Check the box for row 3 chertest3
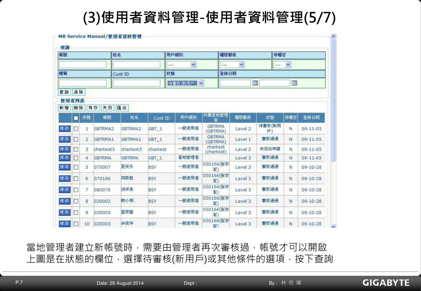This screenshot has width=421, height=291. coord(76,149)
